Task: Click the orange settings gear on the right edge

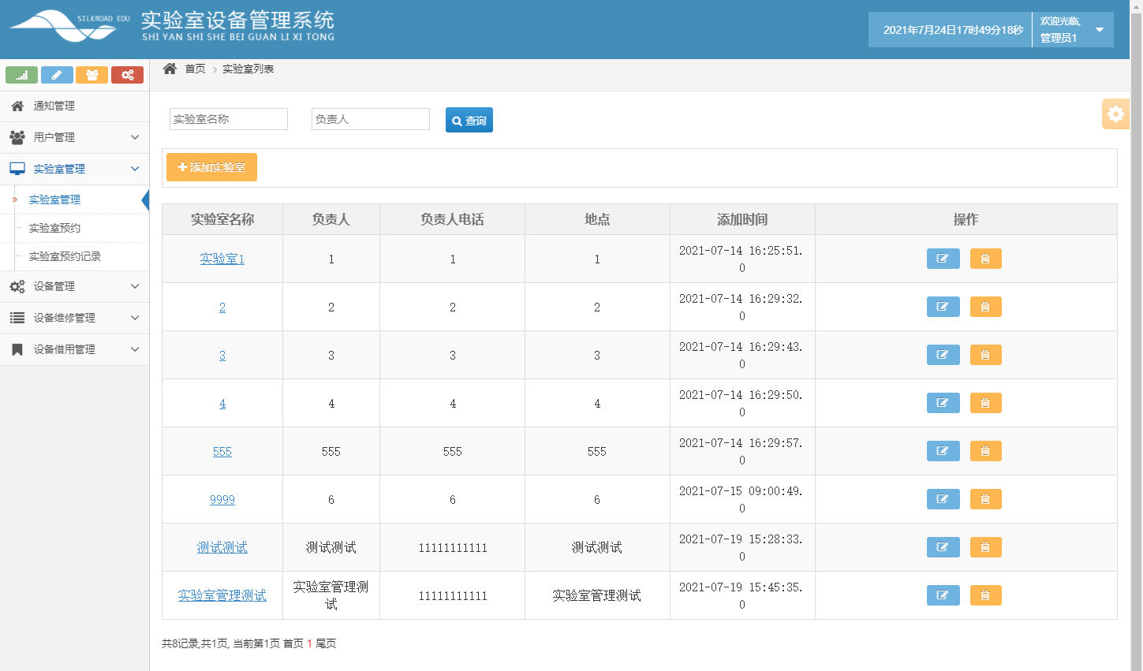Action: (1115, 114)
